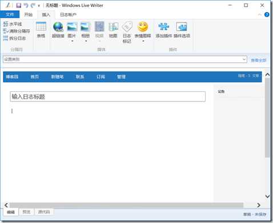Click the undo arrow icon

(x=26, y=5)
